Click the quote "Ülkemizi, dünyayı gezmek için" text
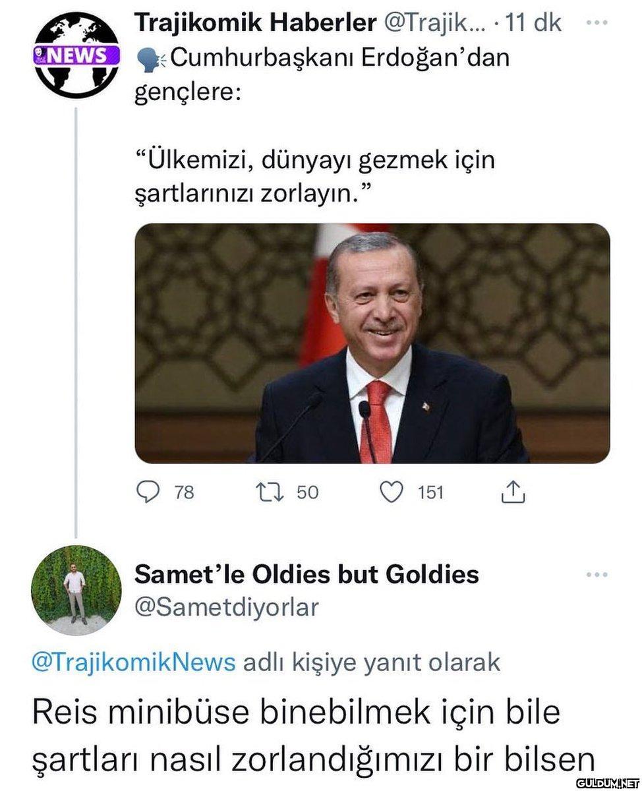 tap(315, 160)
